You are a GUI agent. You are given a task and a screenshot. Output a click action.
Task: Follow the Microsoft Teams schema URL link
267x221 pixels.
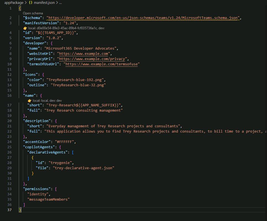143,18
